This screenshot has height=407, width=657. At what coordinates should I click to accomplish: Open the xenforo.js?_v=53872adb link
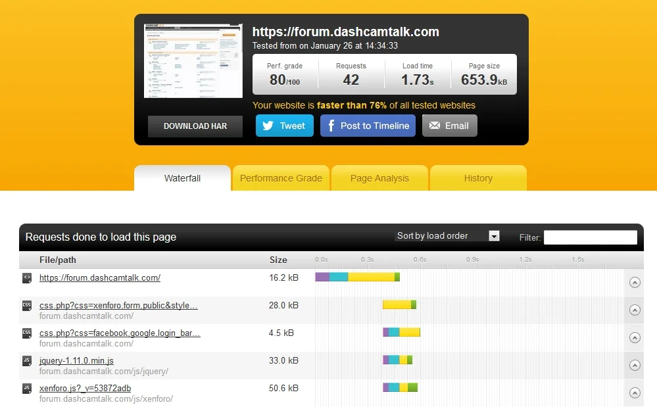click(85, 389)
